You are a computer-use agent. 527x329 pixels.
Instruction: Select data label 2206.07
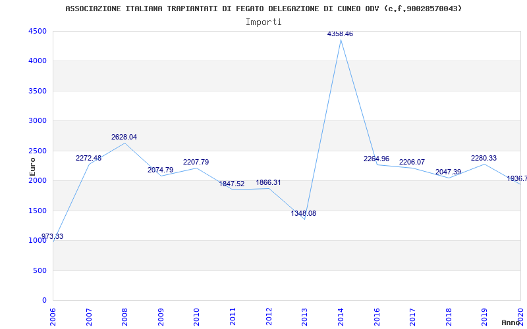412,162
